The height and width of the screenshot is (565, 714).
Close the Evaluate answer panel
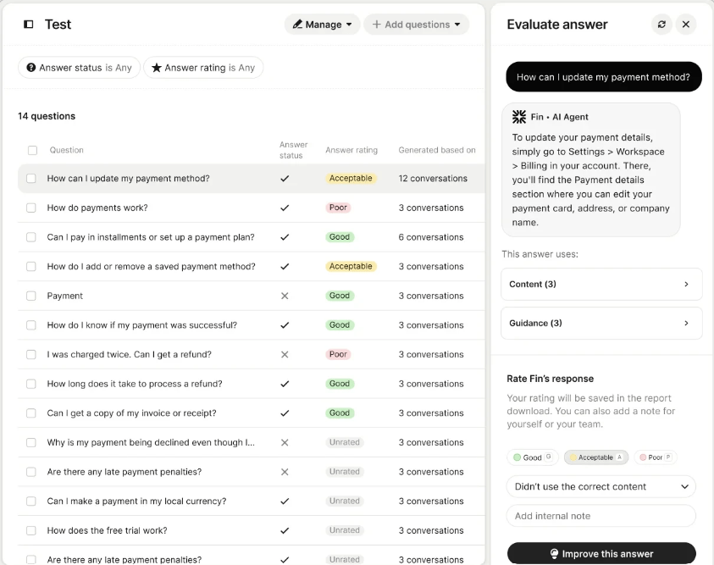[686, 25]
